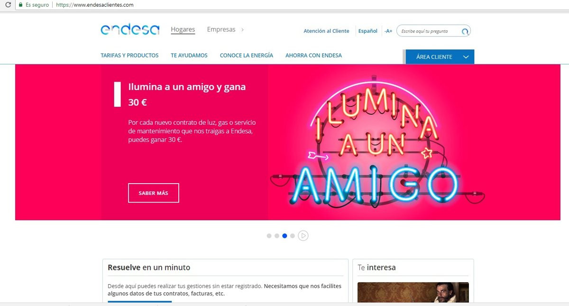Click the browser reload icon
The image size is (569, 306).
[x=8, y=5]
